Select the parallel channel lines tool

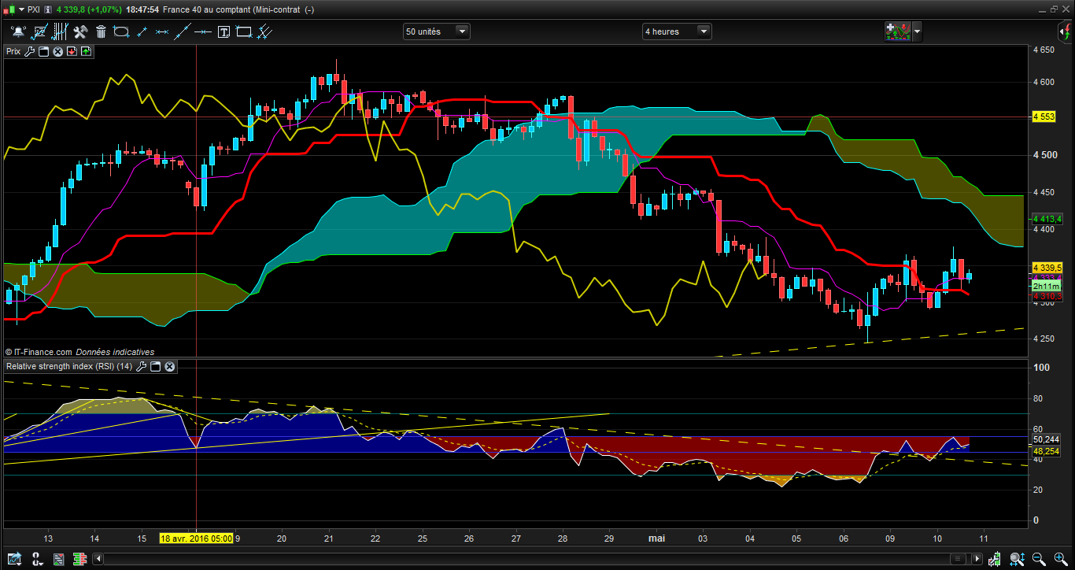click(x=265, y=31)
